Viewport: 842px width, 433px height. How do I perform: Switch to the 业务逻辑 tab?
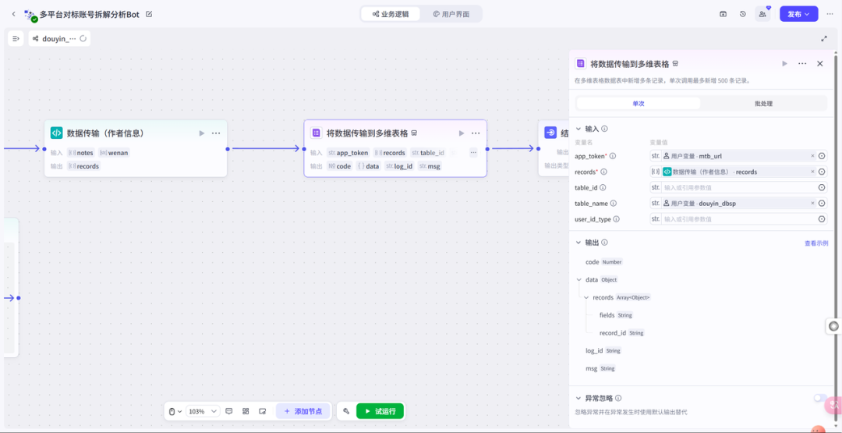pos(391,14)
